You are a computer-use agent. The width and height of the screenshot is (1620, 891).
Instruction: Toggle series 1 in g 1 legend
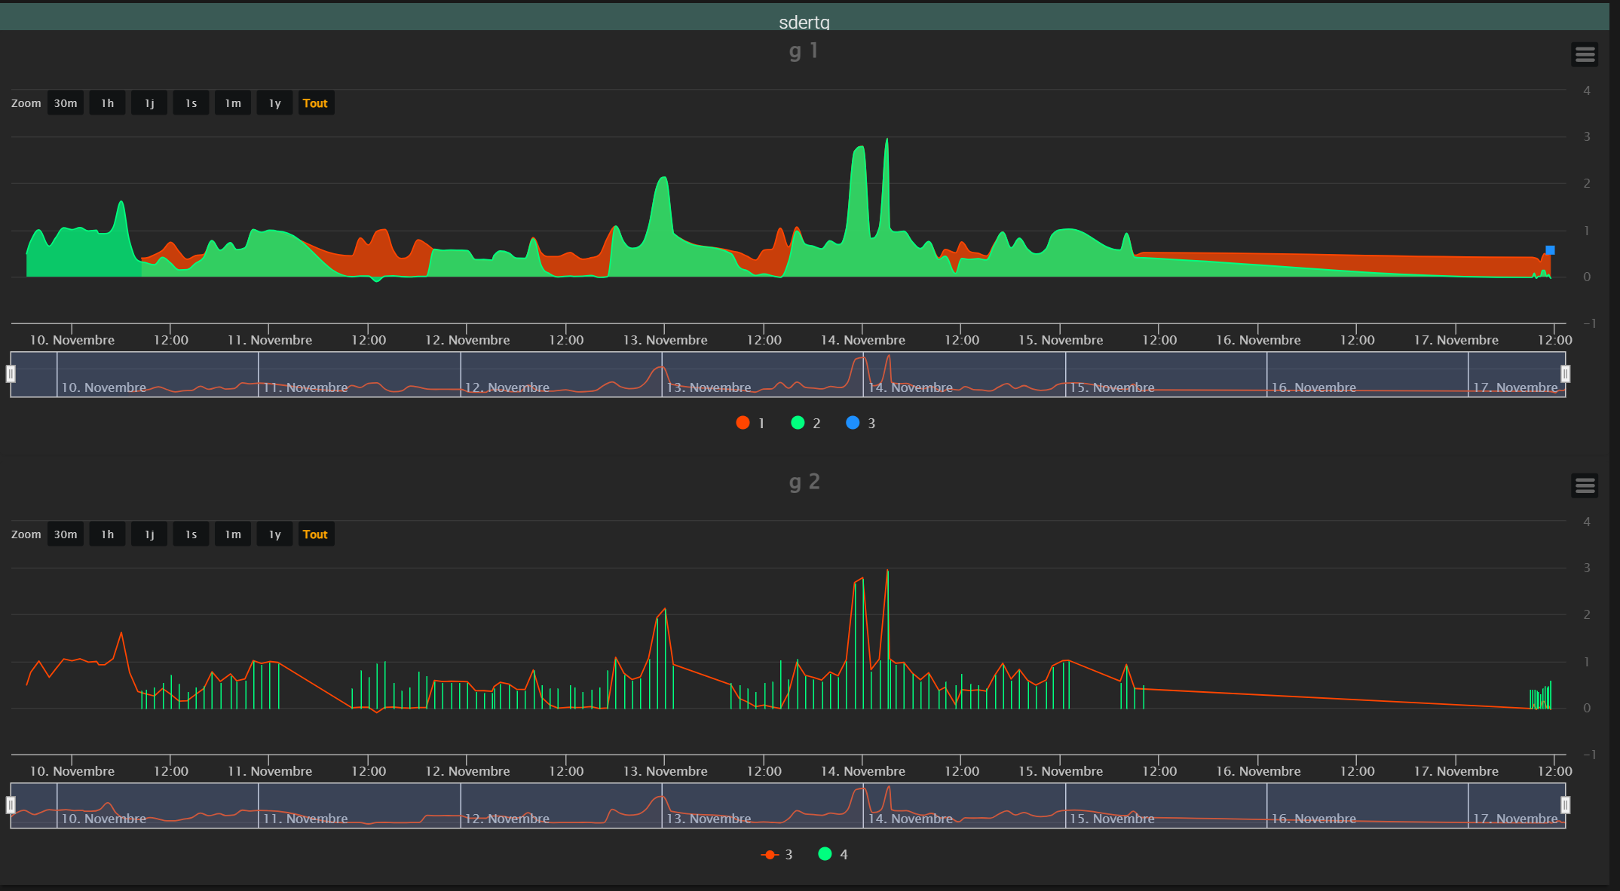point(751,423)
